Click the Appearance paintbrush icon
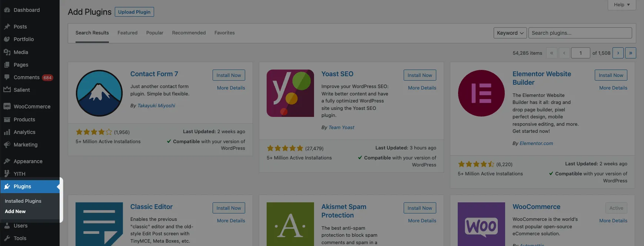Screen dimensions: 644x246 coord(7,161)
